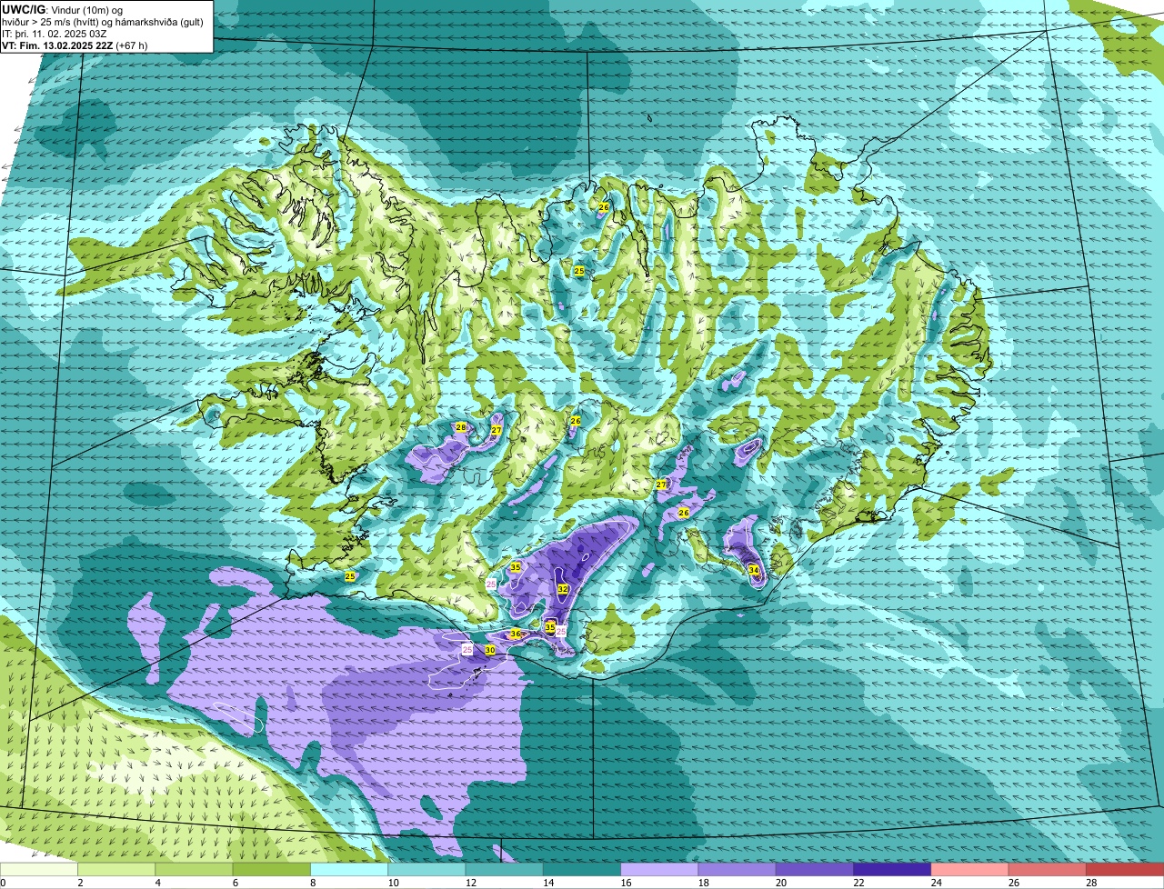Click the yellow 36 gust label
The width and height of the screenshot is (1164, 889).
[515, 634]
